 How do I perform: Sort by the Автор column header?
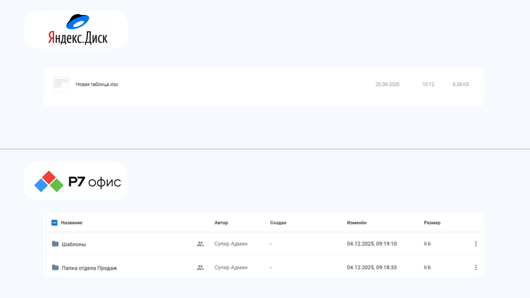pyautogui.click(x=221, y=223)
